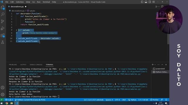
Task: Open the Edit menu
Action: tap(12, 2)
